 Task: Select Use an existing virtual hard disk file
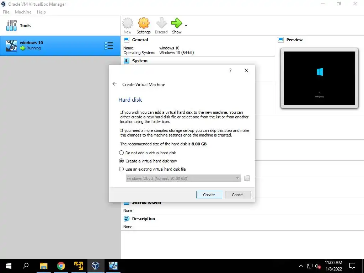point(152,169)
